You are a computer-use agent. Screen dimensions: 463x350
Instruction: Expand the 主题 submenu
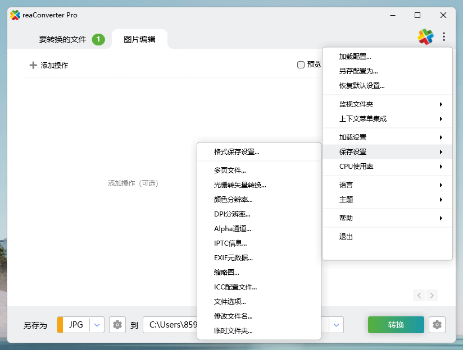point(387,200)
